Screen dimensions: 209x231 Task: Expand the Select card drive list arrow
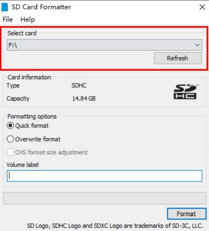pos(197,45)
